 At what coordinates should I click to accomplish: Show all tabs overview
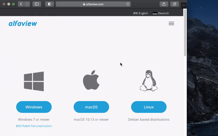tap(174, 4)
